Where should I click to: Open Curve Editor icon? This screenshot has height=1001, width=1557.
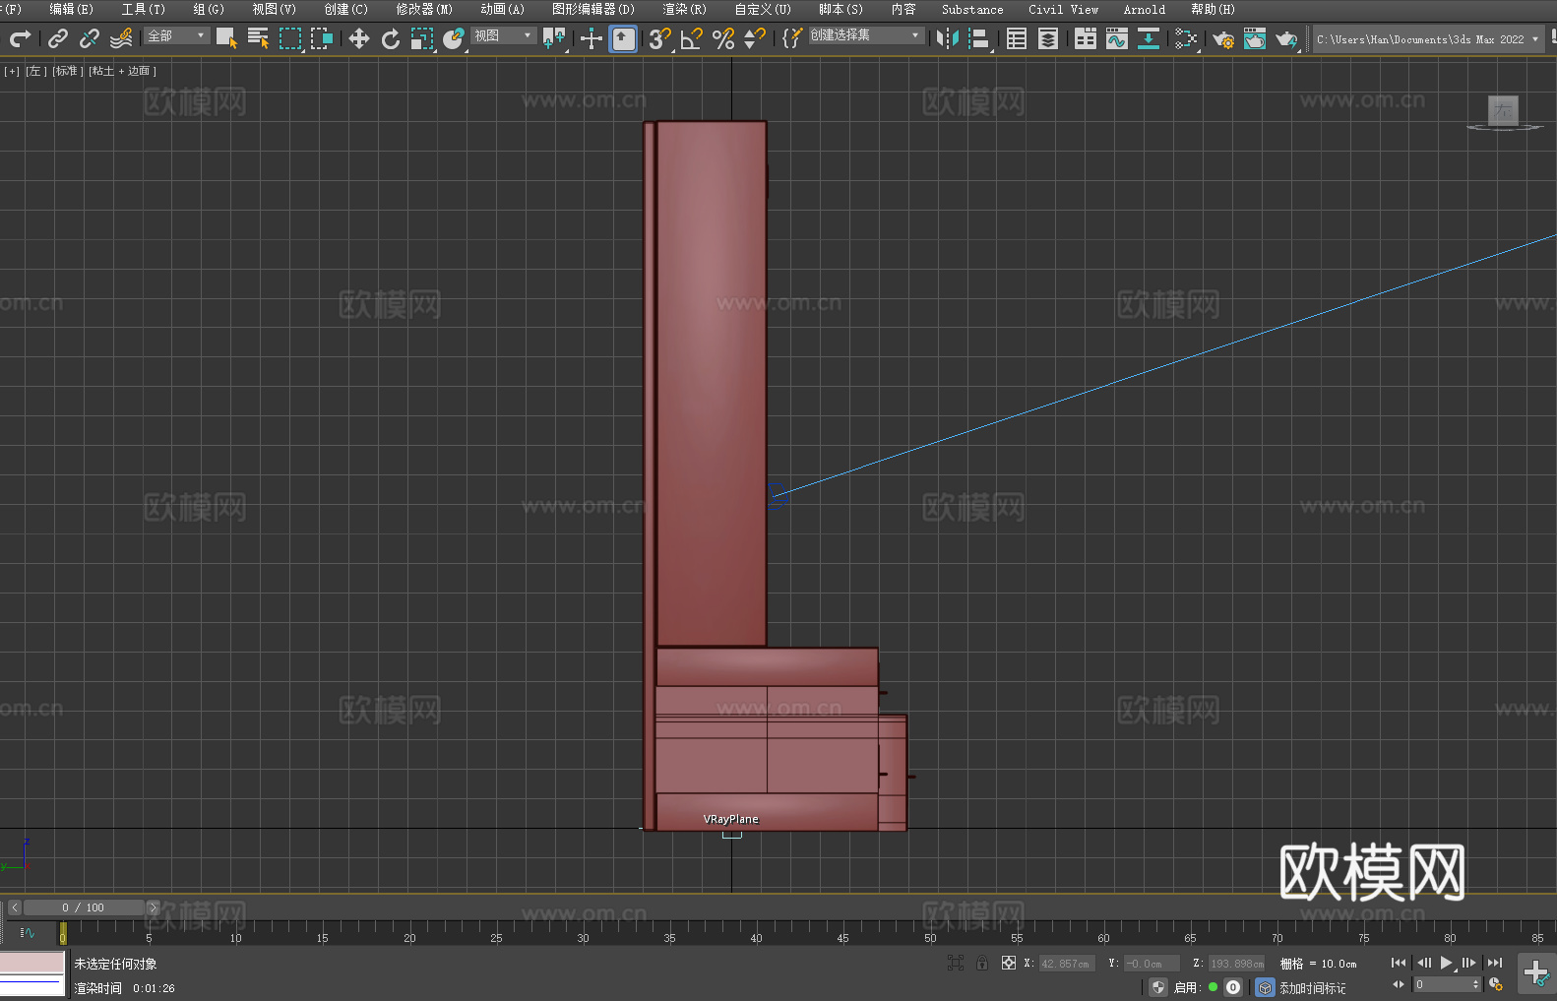pyautogui.click(x=1117, y=38)
